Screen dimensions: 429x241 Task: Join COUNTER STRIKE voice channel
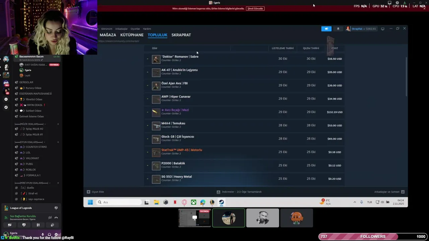coord(36,147)
